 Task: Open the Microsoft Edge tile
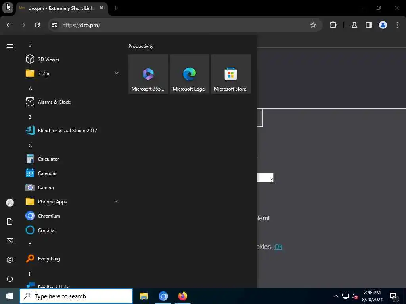(189, 74)
